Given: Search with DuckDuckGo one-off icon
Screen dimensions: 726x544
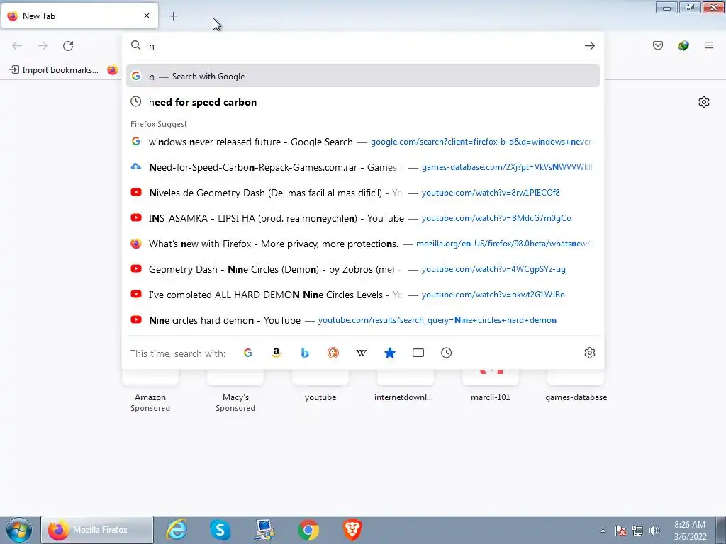Looking at the screenshot, I should (x=333, y=353).
